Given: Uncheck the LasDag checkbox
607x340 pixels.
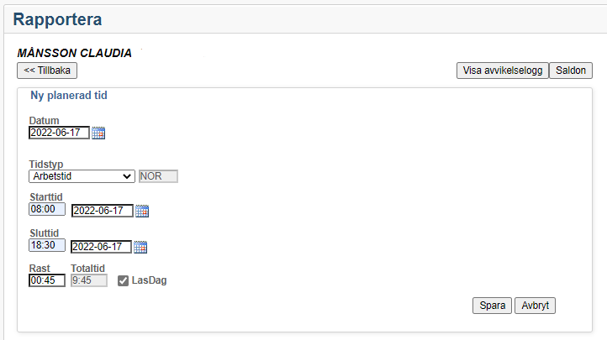Looking at the screenshot, I should tap(123, 281).
